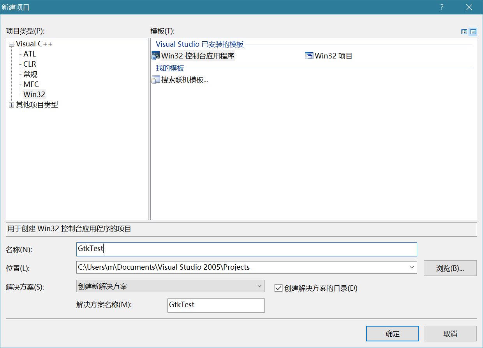Switch templates to small icons view
This screenshot has height=348, width=483.
[473, 32]
